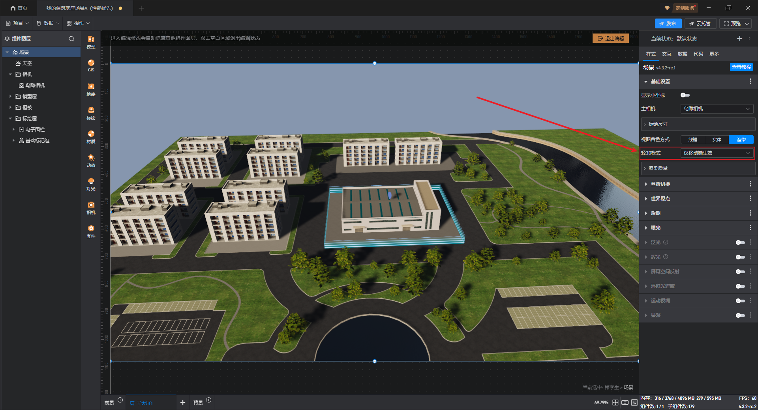This screenshot has height=410, width=758.
Task: Enable the 泛光 toggle
Action: click(x=740, y=242)
